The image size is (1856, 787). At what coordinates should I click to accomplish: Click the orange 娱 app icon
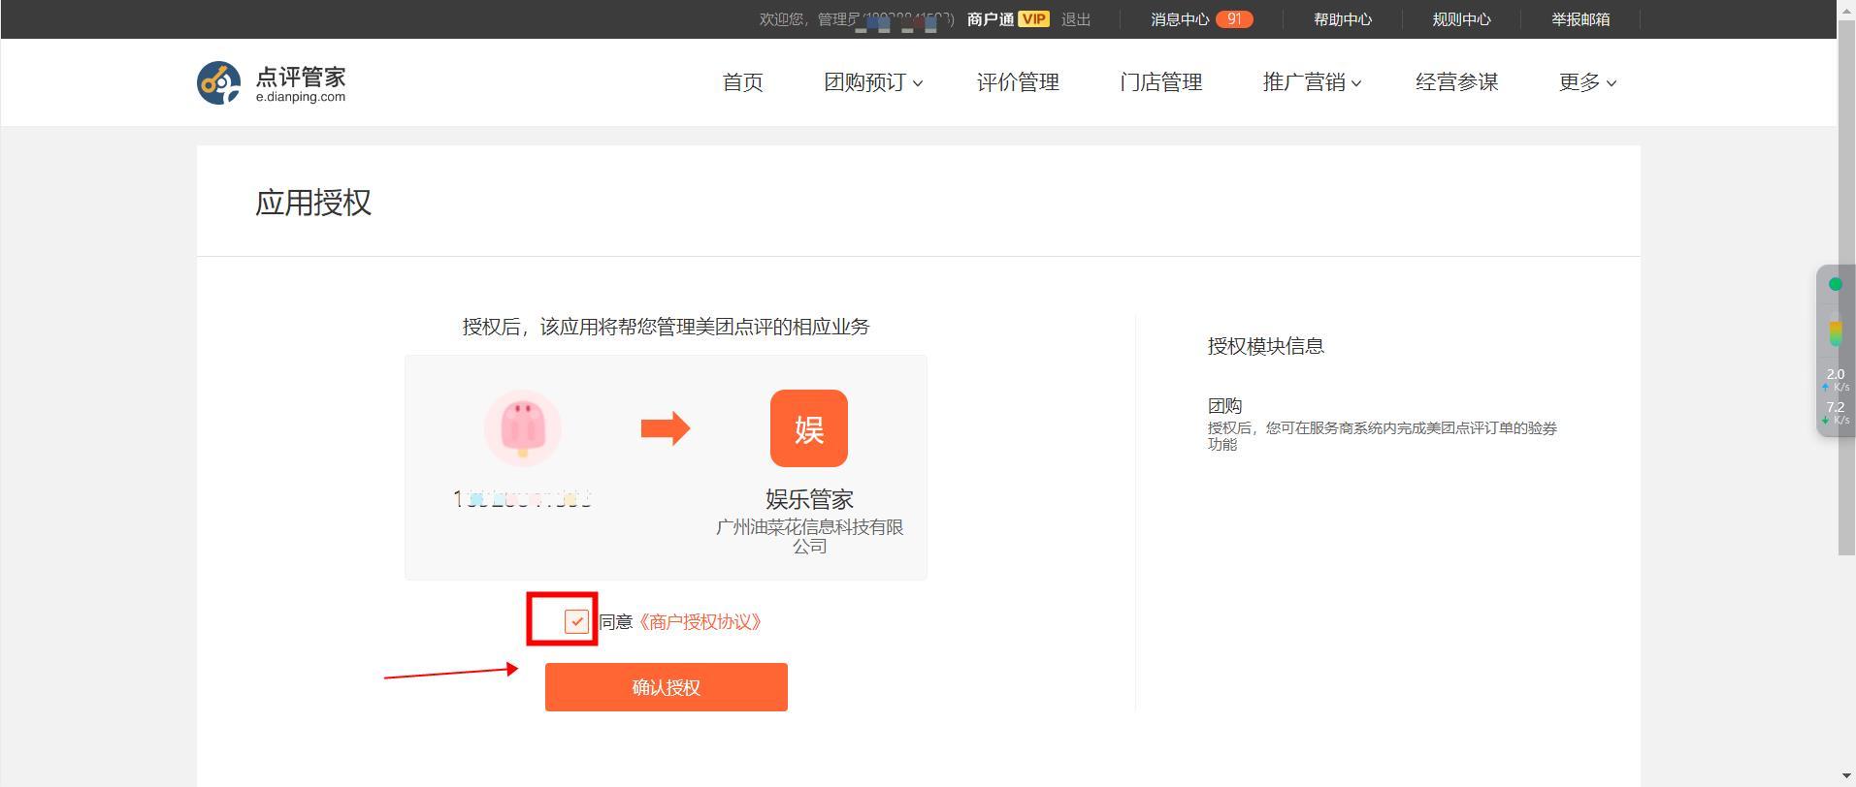click(x=809, y=428)
